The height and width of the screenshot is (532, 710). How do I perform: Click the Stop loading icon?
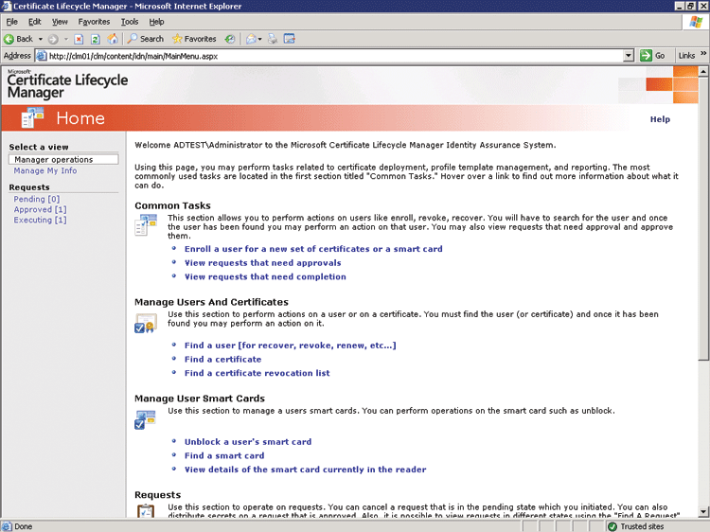79,40
